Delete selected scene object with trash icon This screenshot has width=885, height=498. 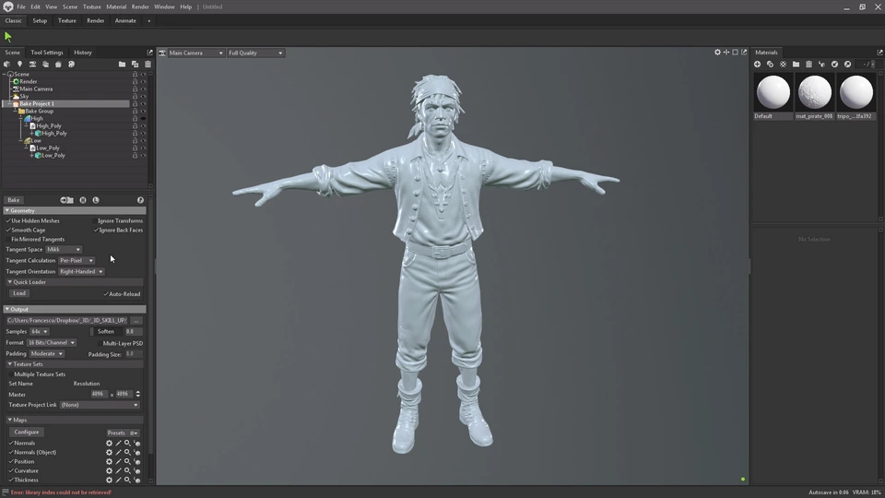click(147, 65)
